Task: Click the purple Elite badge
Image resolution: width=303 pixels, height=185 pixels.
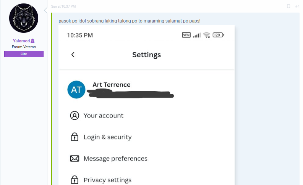Action: (24, 54)
